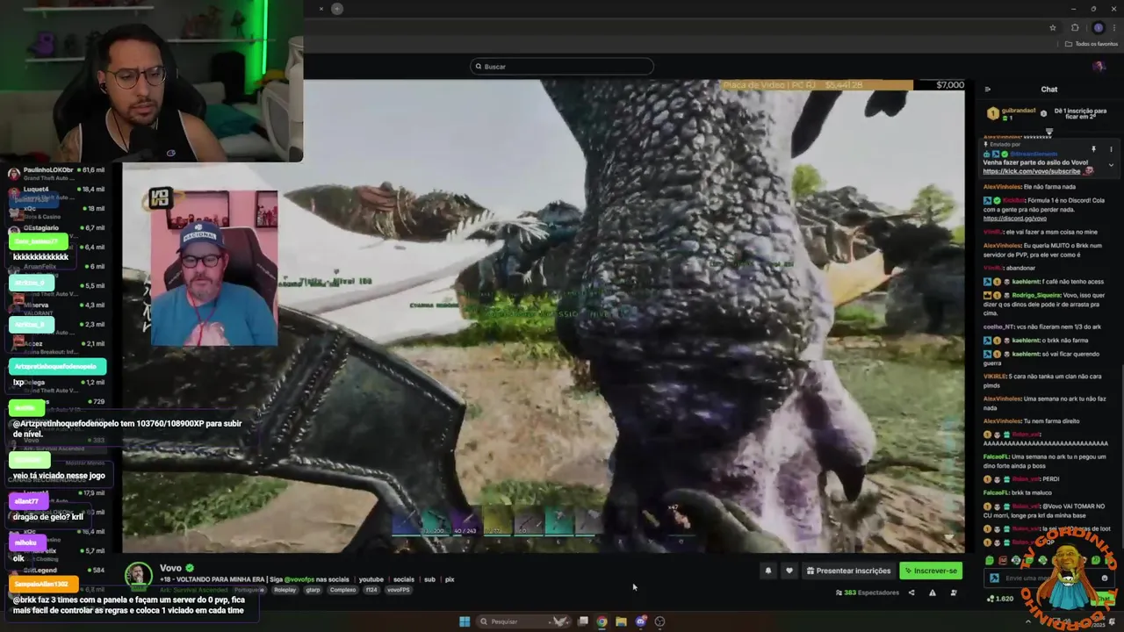Bookmark the page with the star icon
The width and height of the screenshot is (1124, 632).
pos(1053,27)
